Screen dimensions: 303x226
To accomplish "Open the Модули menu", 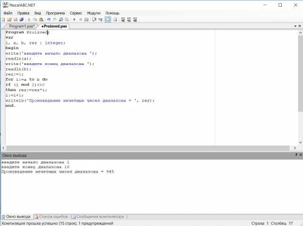I will [x=94, y=13].
